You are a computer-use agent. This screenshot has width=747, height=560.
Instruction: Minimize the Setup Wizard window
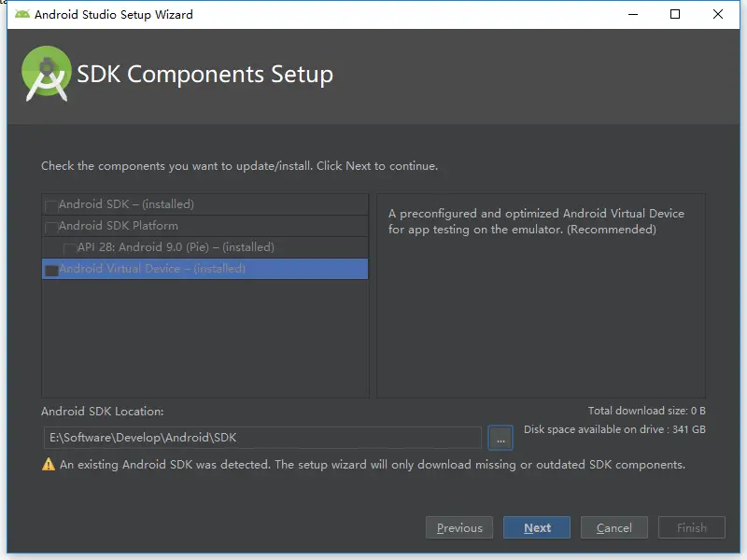click(x=633, y=14)
